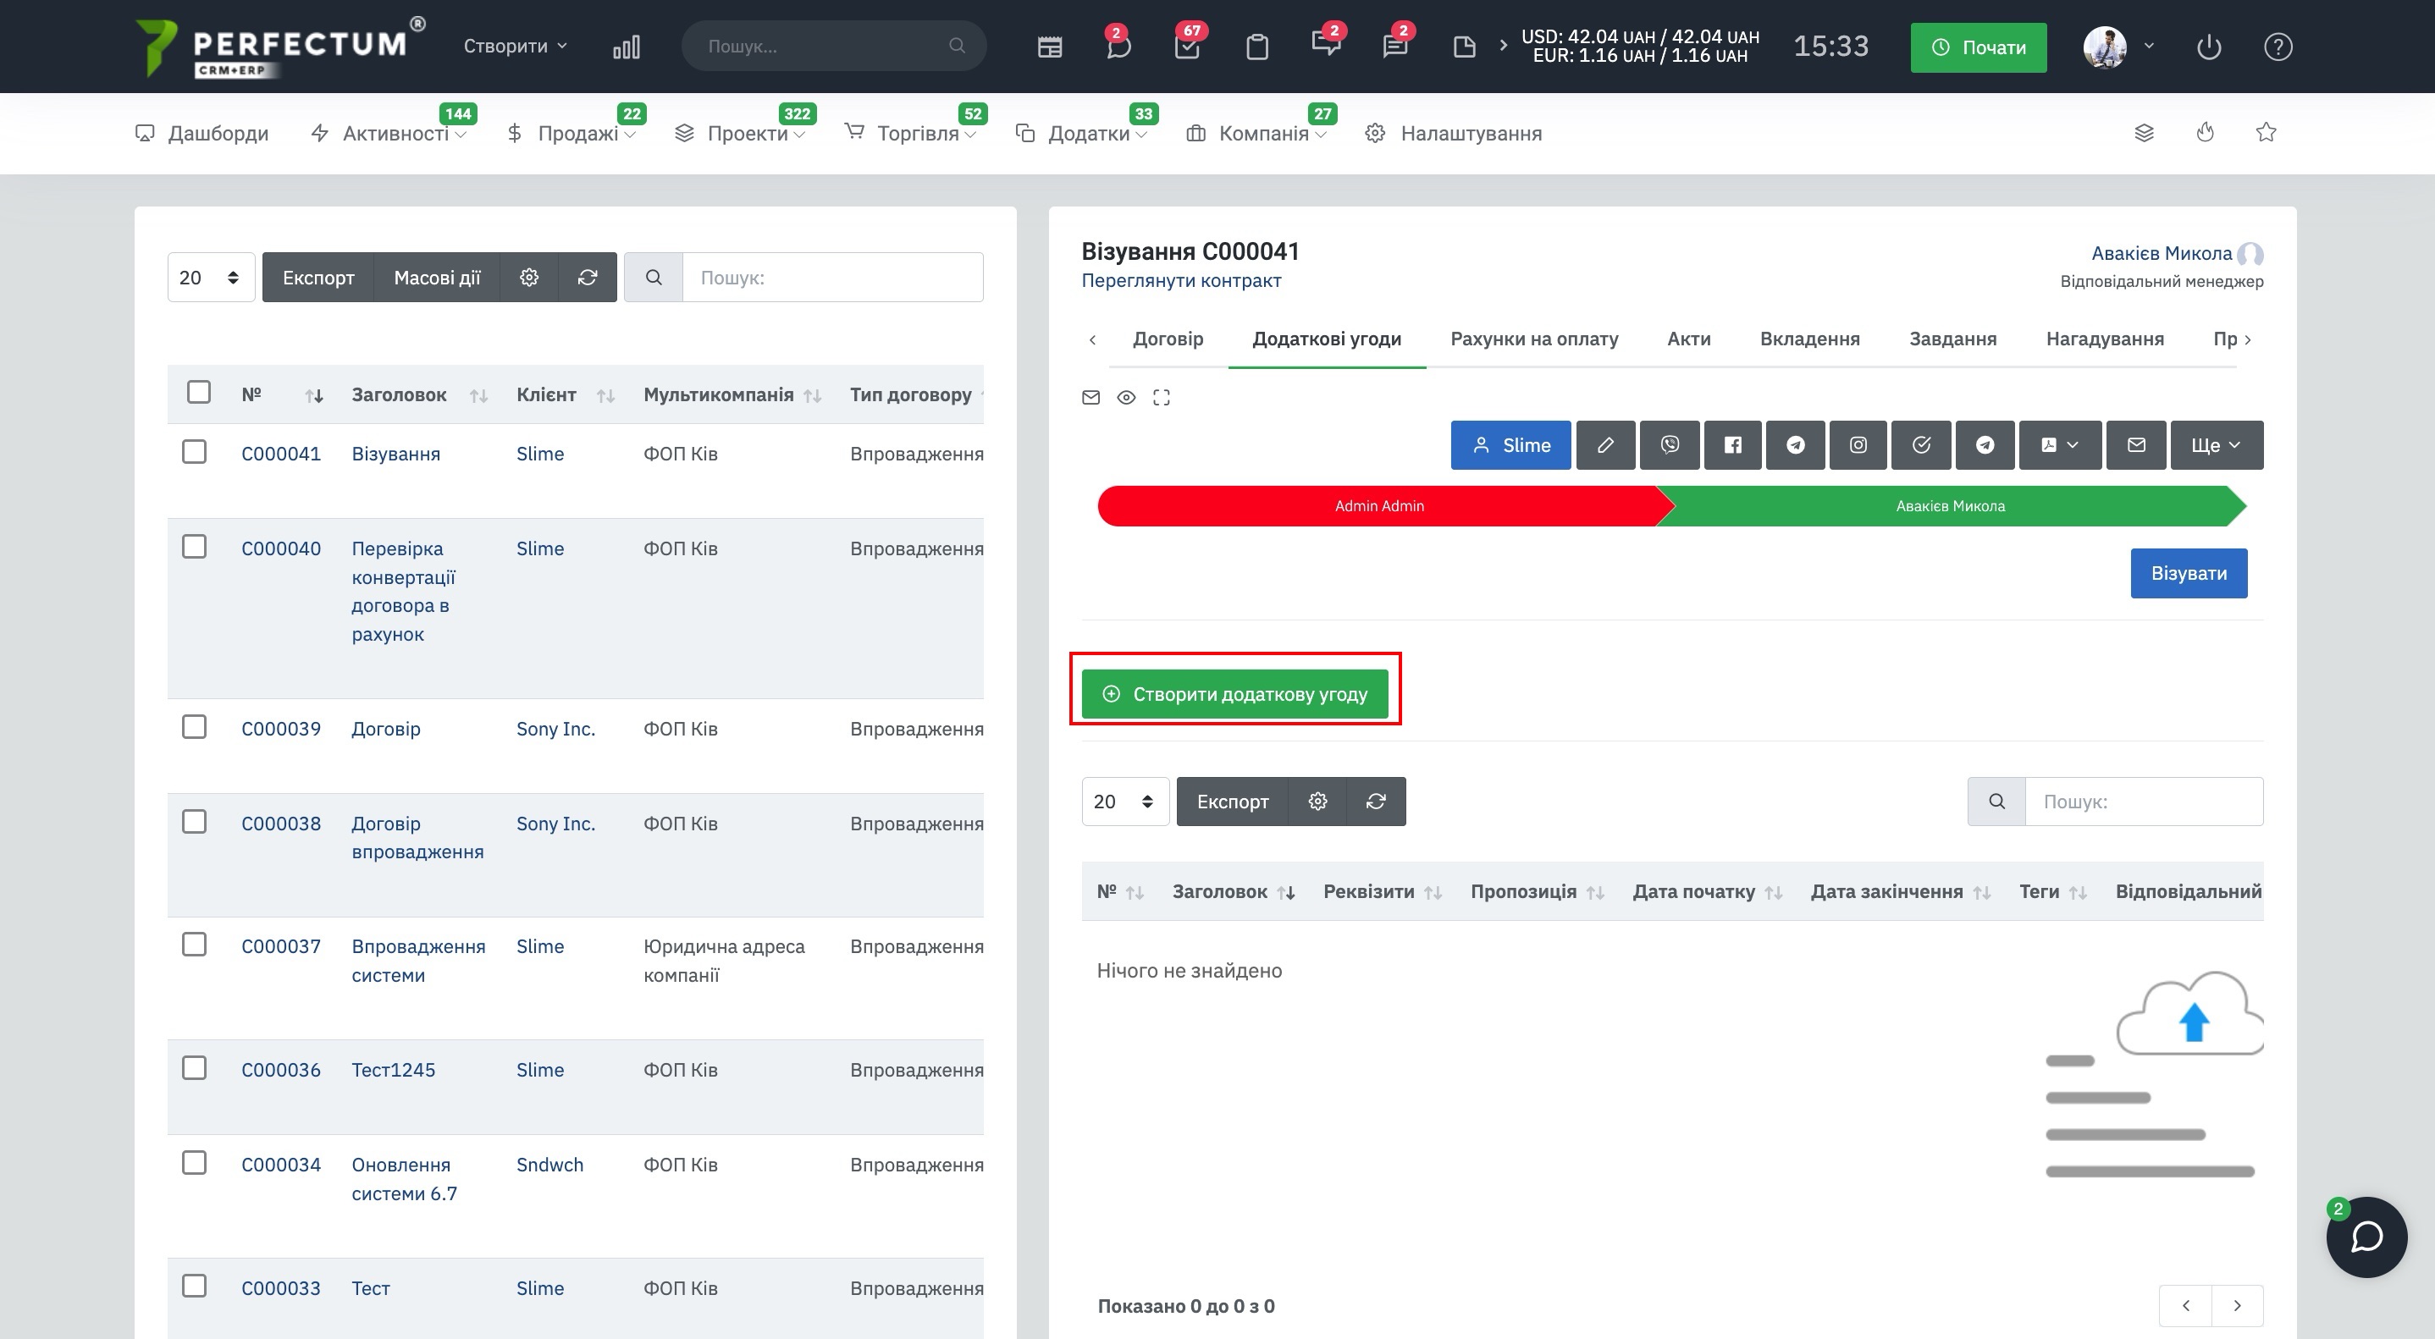
Task: Open the statistics bar chart icon
Action: pos(626,47)
